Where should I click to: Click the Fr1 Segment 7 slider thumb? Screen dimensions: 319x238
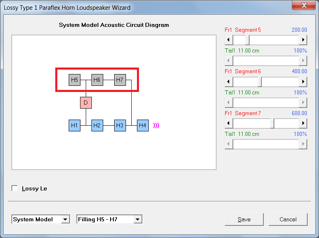coord(272,123)
